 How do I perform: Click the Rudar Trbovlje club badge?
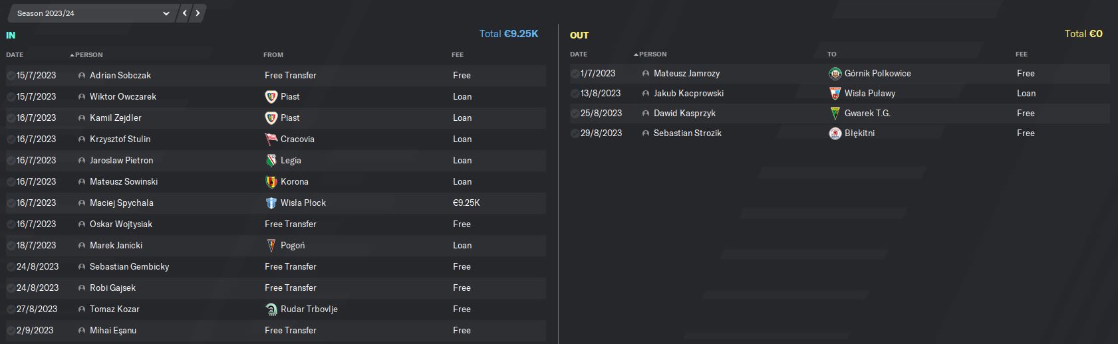[271, 309]
